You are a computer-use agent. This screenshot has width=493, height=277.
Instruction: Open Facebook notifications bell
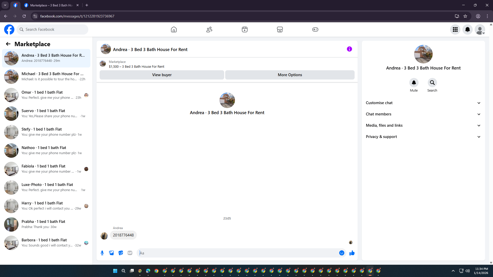click(467, 29)
